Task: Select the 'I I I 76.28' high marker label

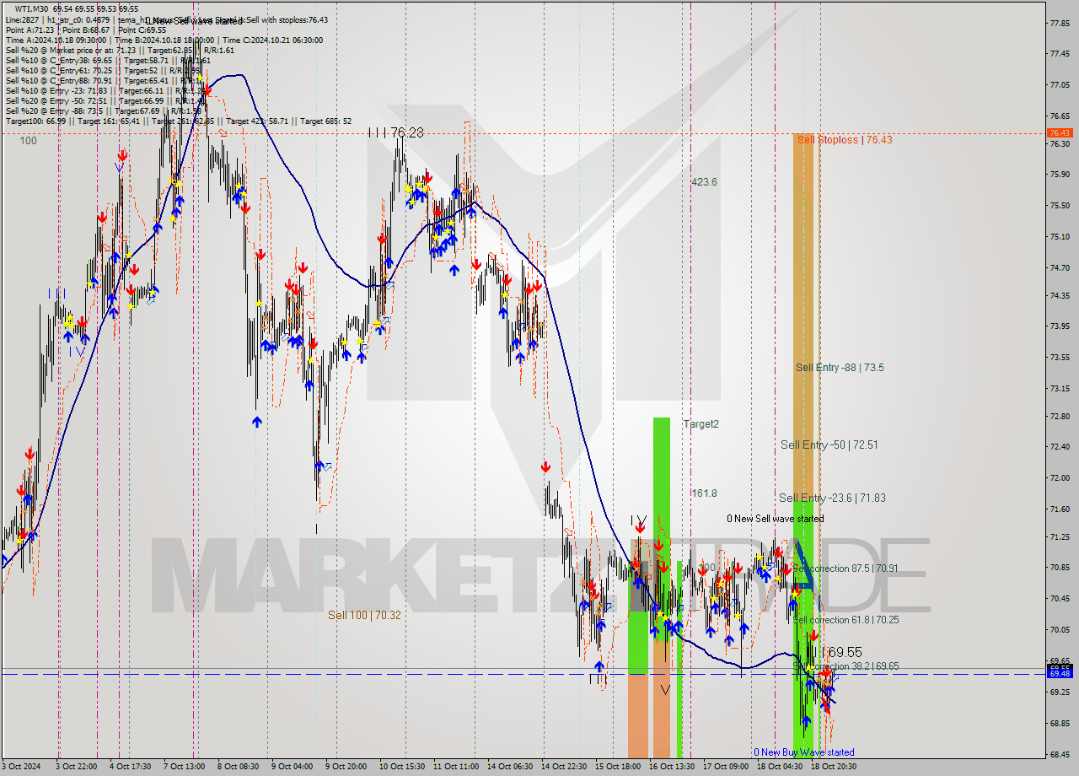Action: [395, 132]
